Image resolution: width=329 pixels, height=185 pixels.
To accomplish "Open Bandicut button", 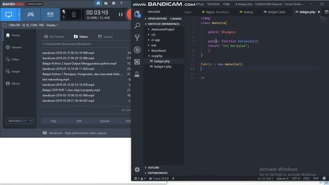I will click(20, 121).
